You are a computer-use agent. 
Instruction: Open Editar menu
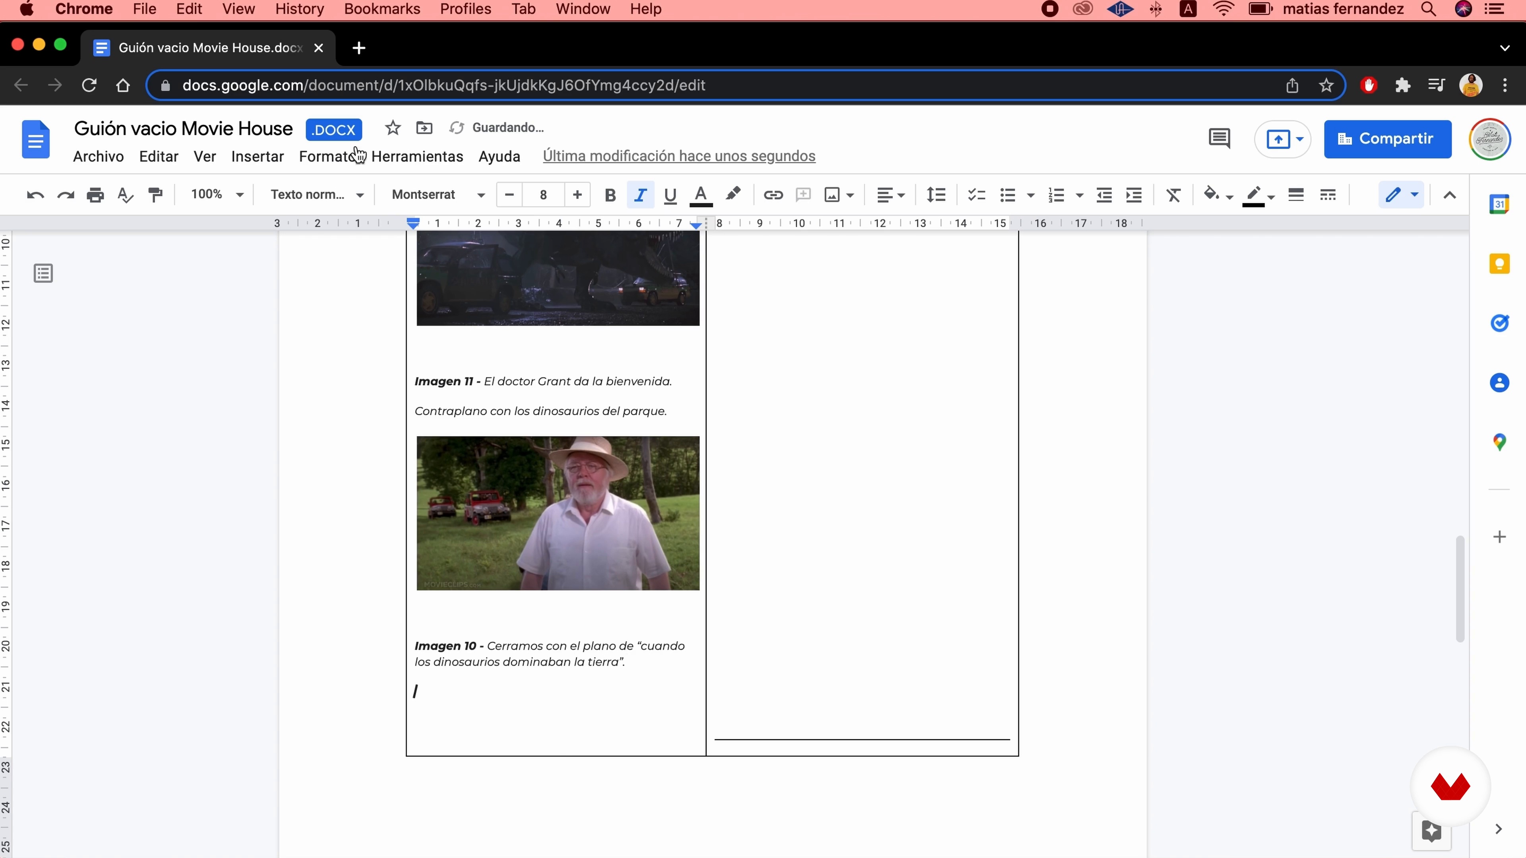coord(159,157)
